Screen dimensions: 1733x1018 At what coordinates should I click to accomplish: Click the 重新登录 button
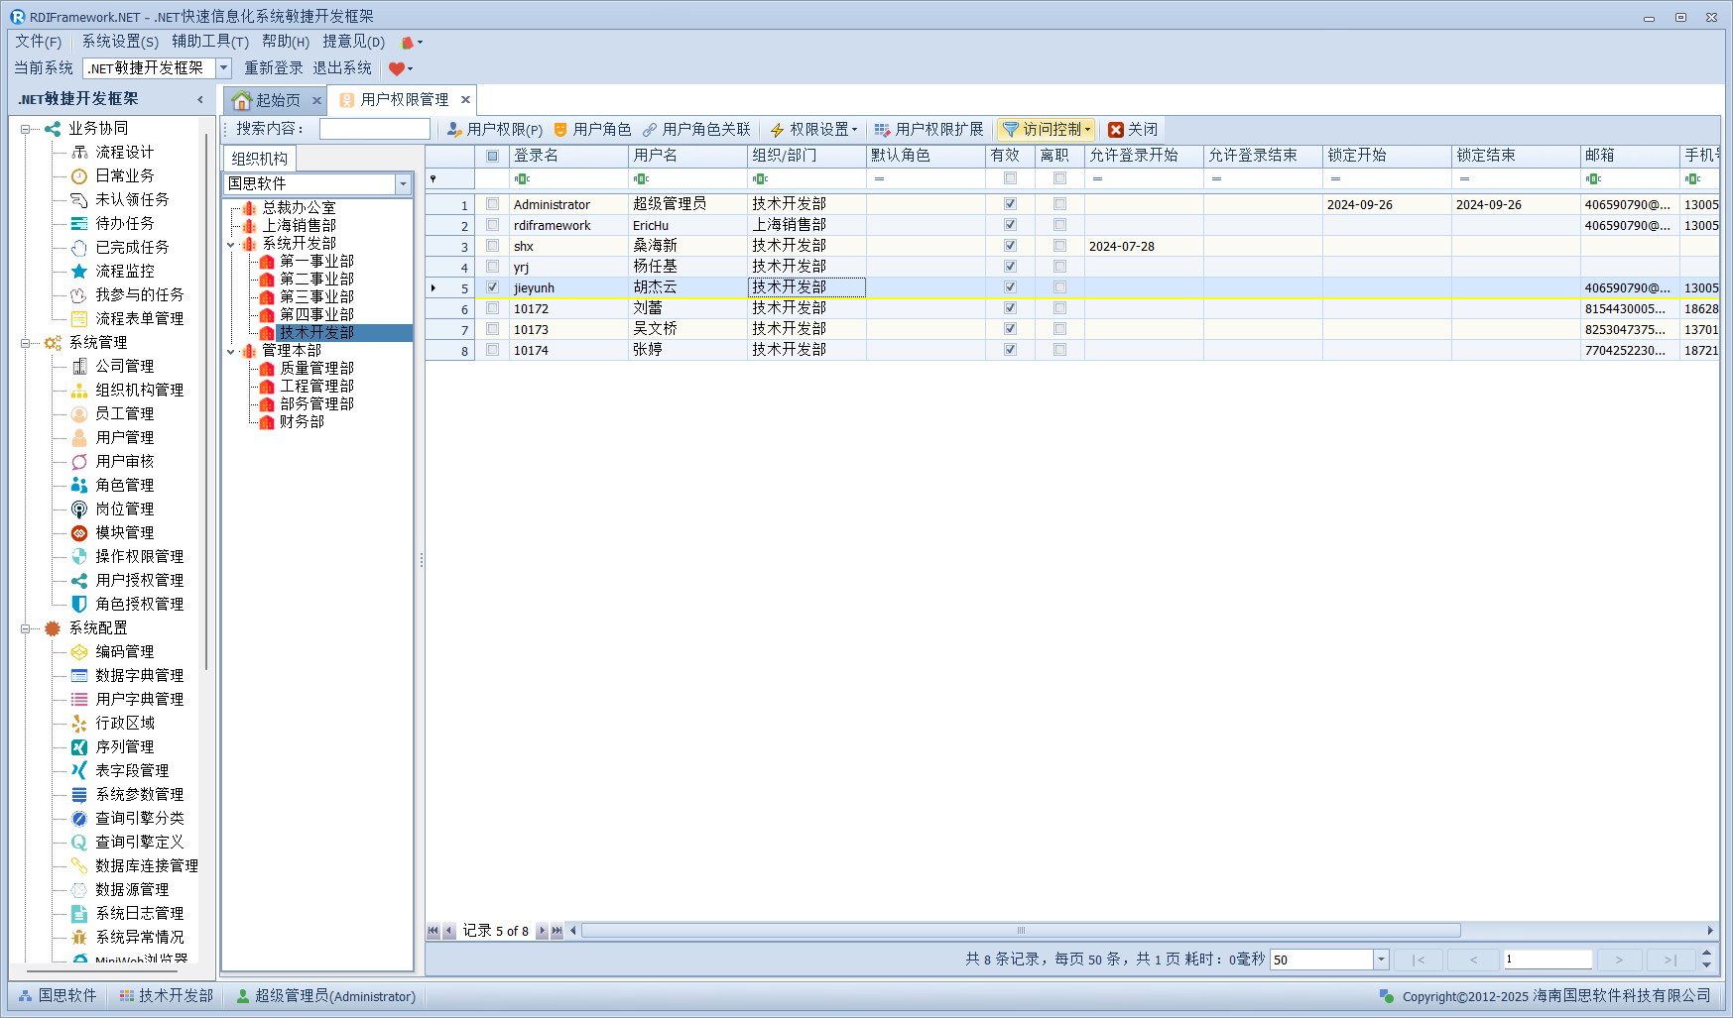274,68
